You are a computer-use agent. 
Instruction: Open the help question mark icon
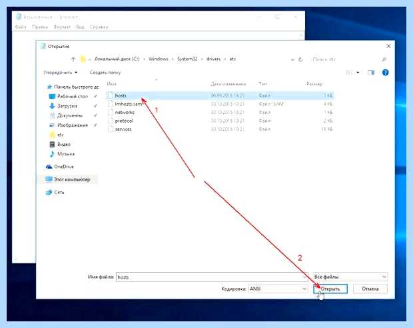pos(385,73)
